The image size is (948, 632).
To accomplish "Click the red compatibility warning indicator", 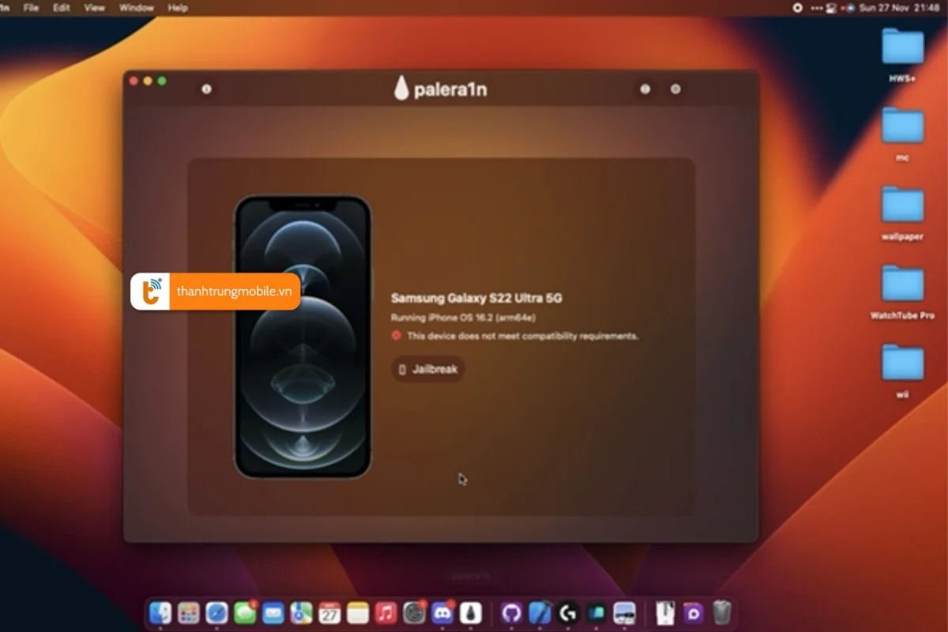I will tap(397, 335).
